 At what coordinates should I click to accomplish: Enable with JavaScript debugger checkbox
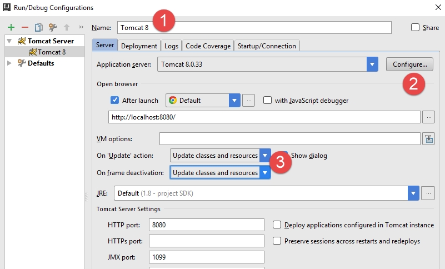tap(267, 101)
